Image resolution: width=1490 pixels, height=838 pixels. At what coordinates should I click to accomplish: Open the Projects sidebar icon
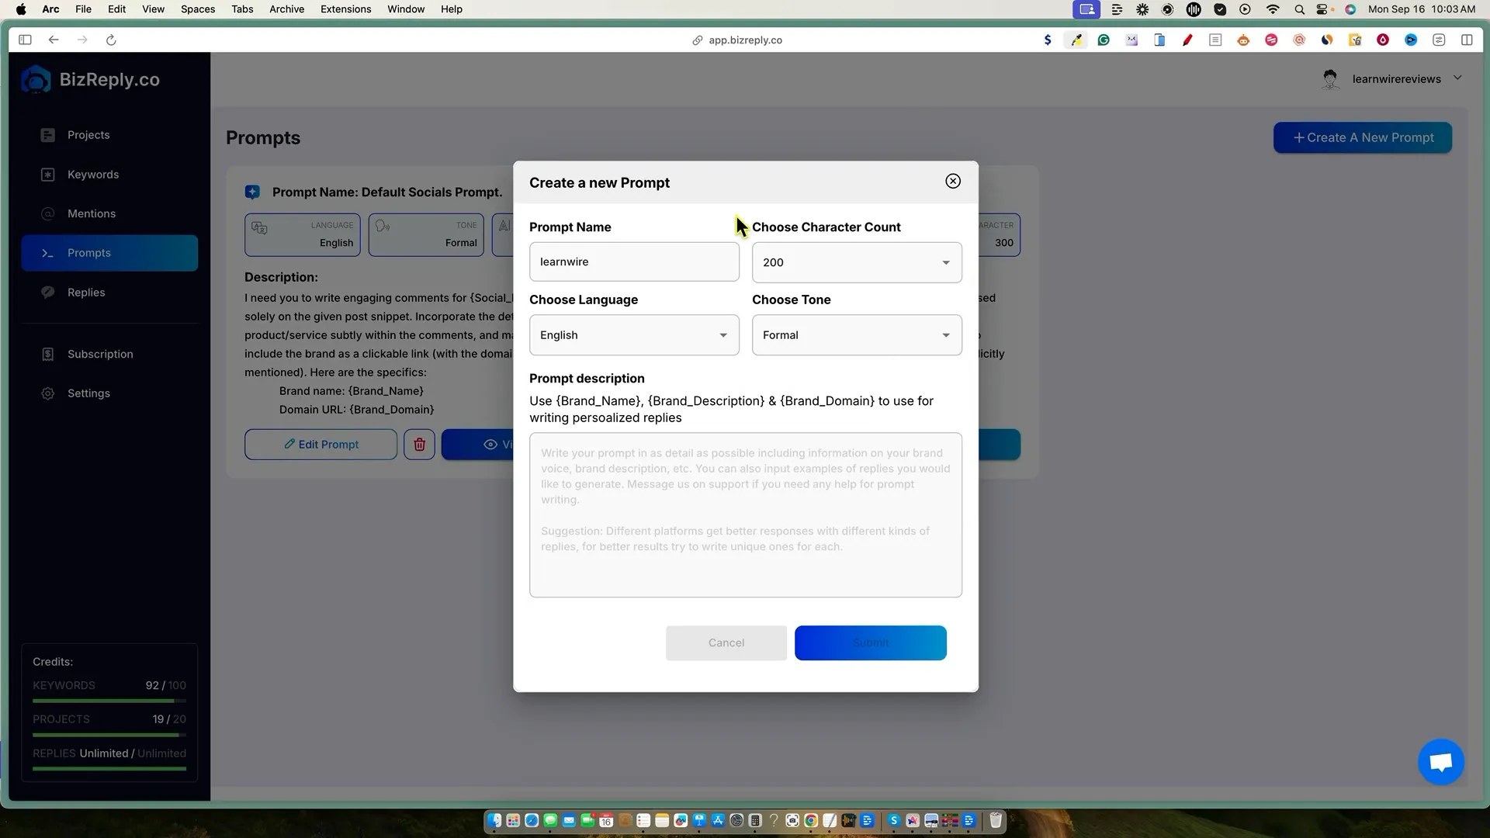point(48,135)
